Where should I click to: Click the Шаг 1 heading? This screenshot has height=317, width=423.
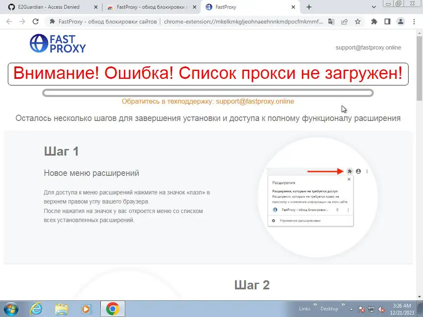click(61, 151)
